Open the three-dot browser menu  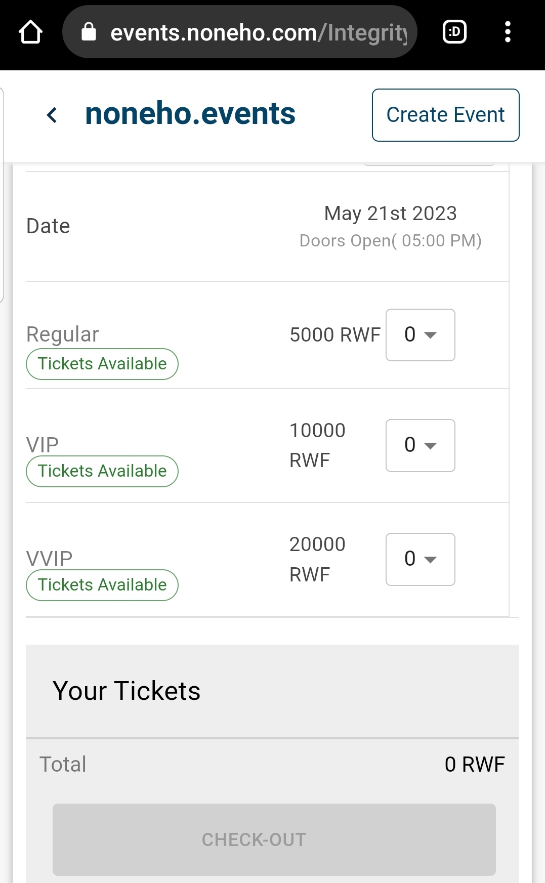coord(508,32)
